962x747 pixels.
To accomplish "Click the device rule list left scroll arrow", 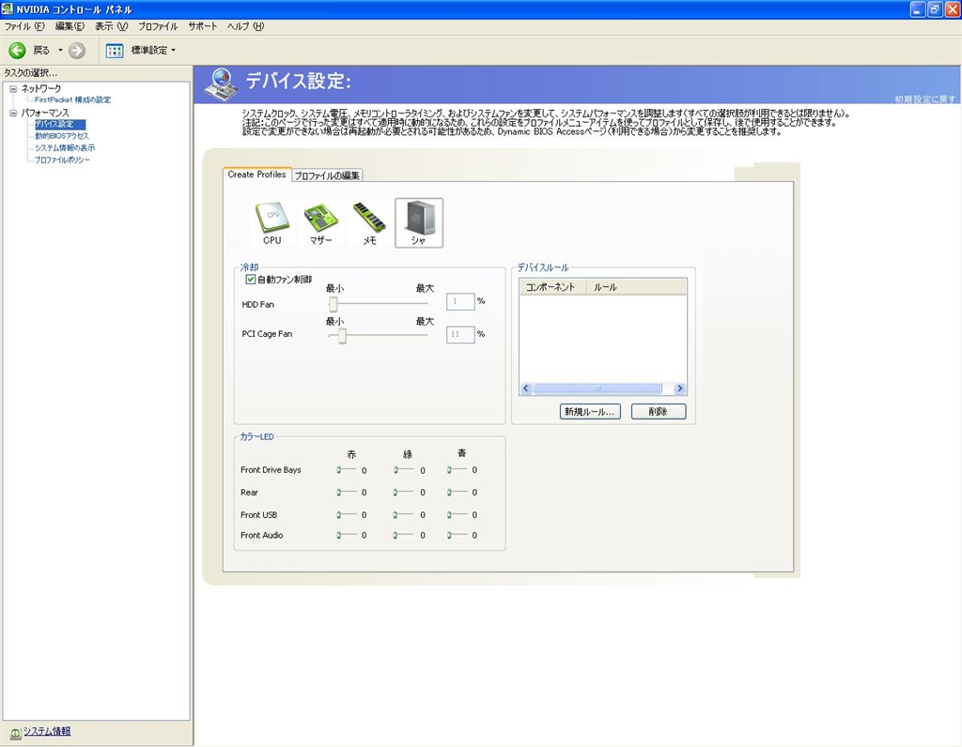I will pyautogui.click(x=526, y=389).
